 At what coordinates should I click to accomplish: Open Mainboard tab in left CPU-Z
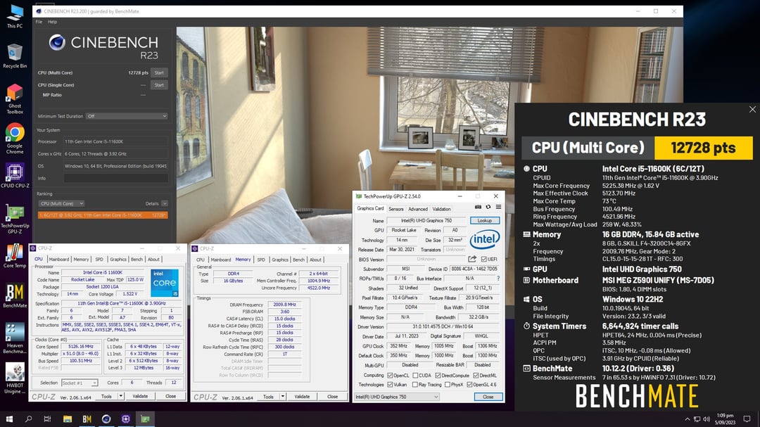click(58, 260)
